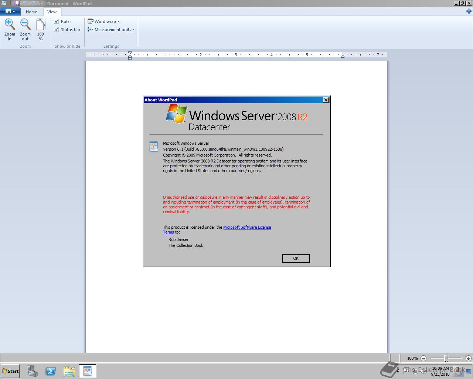The height and width of the screenshot is (379, 473).
Task: Open the Customize Quick Access Toolbar arrow
Action: point(40,4)
